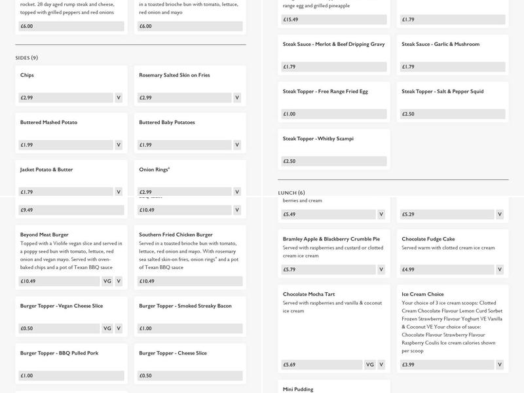Image resolution: width=524 pixels, height=393 pixels.
Task: Click V badge on Ice Cream Choice card
Action: (500, 365)
